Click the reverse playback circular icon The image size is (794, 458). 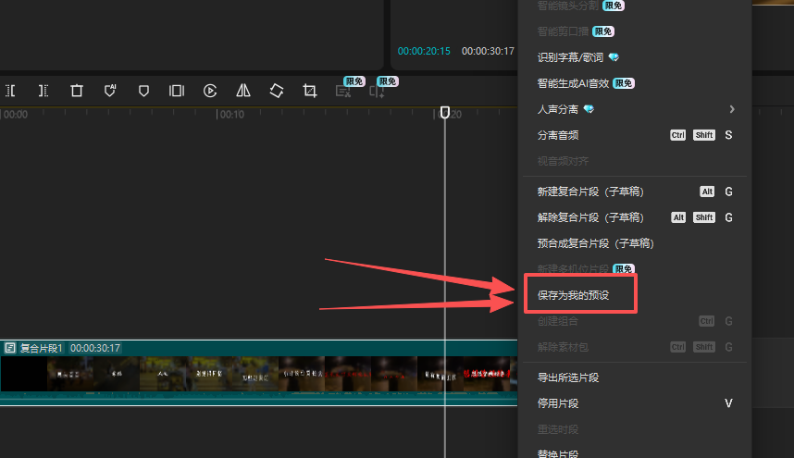(210, 91)
